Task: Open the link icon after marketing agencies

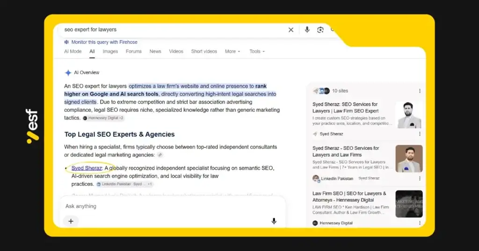Action: [x=160, y=155]
